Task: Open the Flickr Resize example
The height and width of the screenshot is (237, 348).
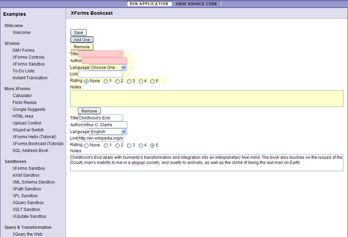Action: click(24, 102)
